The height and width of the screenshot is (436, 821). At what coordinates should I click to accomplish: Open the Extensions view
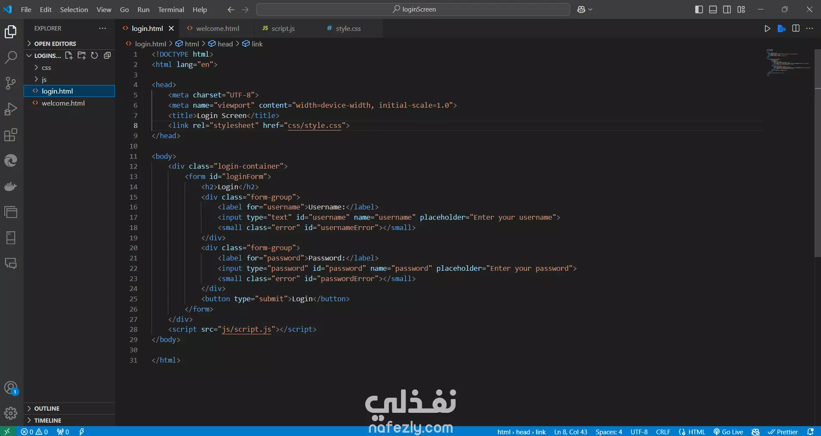11,135
